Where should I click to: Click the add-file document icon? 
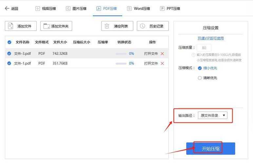pyautogui.click(x=10, y=26)
